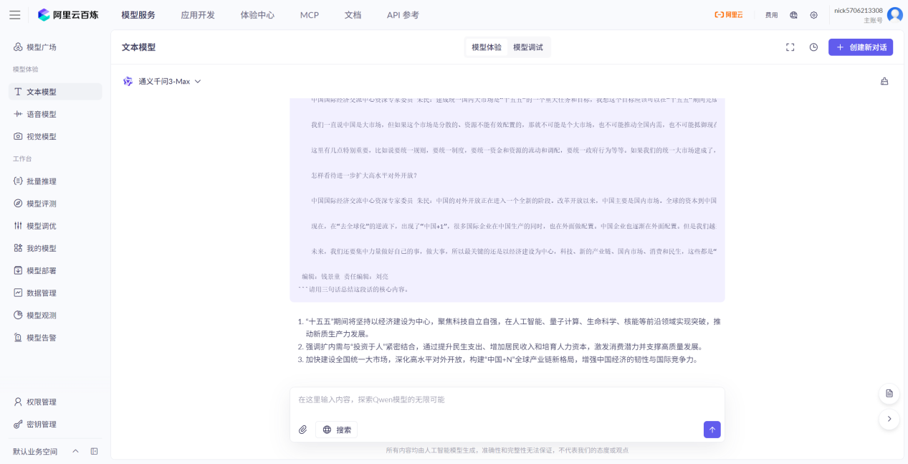This screenshot has height=464, width=908.
Task: Switch to the 模型调试 tab
Action: coord(528,47)
